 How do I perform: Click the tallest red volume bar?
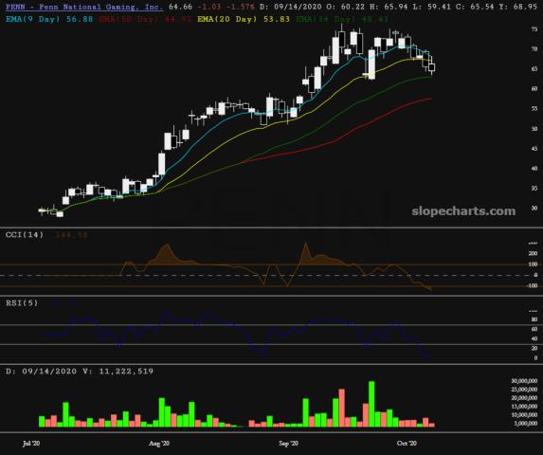[x=342, y=408]
